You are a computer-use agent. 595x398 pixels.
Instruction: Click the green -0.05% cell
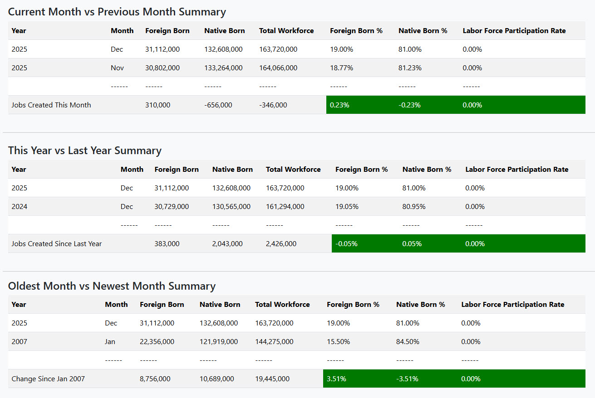346,243
